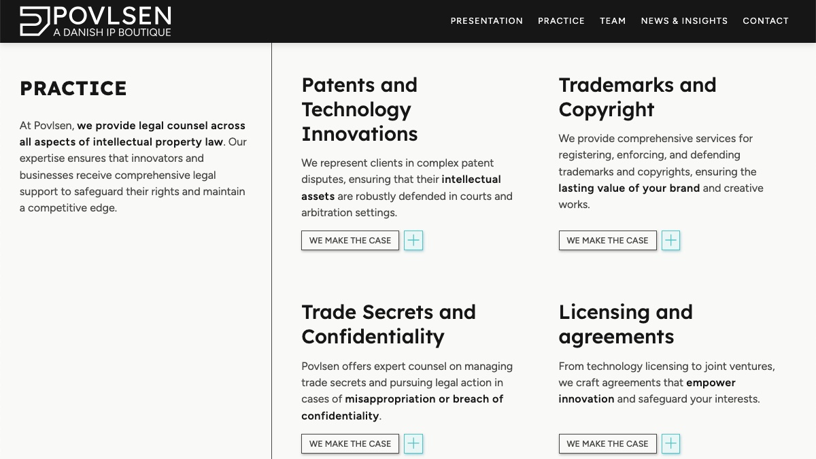Expand Patents and Technology Innovations plus icon
The height and width of the screenshot is (459, 816).
413,240
